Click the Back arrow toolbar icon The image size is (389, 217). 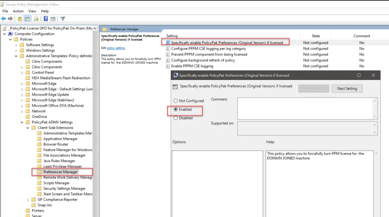pyautogui.click(x=4, y=18)
